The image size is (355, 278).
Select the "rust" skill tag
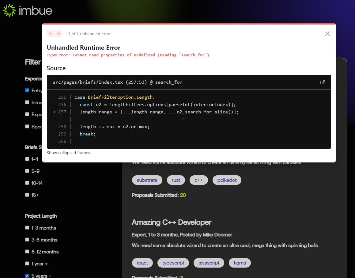point(176,180)
